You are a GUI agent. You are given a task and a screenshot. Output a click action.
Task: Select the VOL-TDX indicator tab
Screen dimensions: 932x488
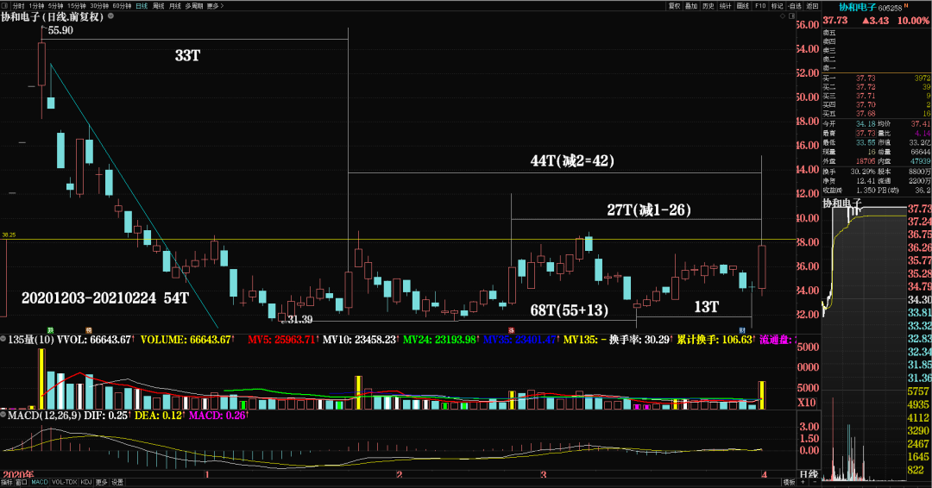pyautogui.click(x=65, y=483)
